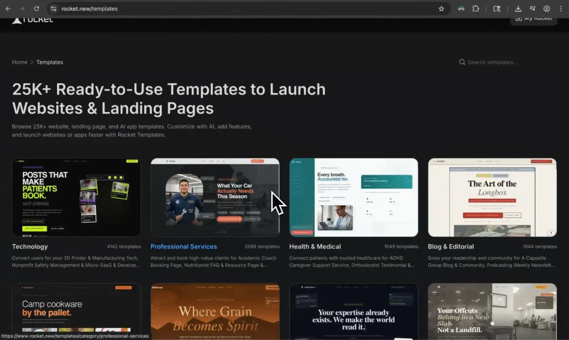Click the 'Posts That Make Patients Book' thumbnail
569x340 pixels.
pyautogui.click(x=76, y=197)
